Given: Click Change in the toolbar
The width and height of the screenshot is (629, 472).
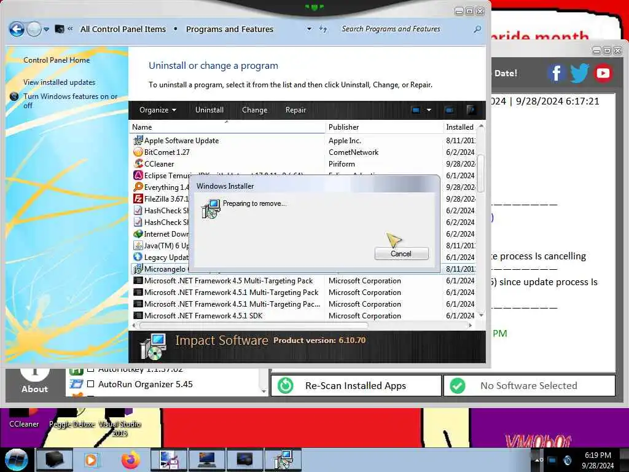Looking at the screenshot, I should [x=254, y=110].
